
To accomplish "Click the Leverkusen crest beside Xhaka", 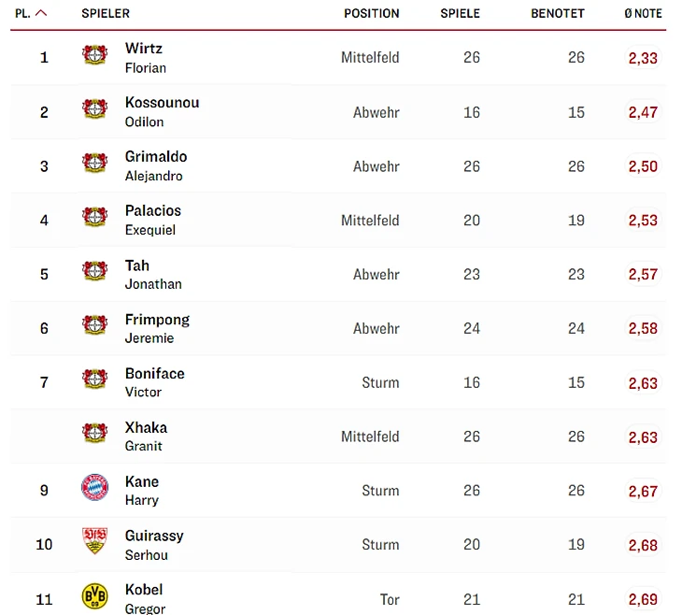I will pos(95,434).
